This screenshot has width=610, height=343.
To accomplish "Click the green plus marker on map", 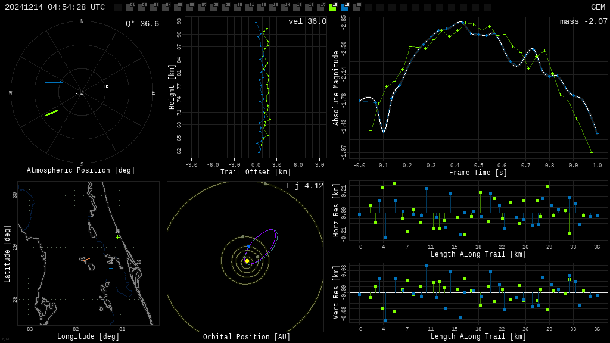I will click(x=117, y=237).
